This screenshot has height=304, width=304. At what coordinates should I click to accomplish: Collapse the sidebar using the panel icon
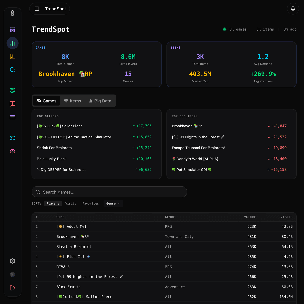tap(37, 8)
